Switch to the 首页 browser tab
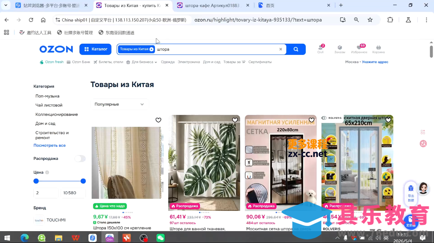 click(294, 5)
